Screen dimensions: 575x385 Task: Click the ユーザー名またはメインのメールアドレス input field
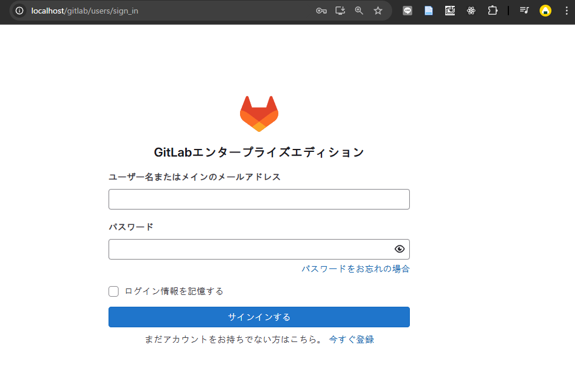pyautogui.click(x=259, y=199)
